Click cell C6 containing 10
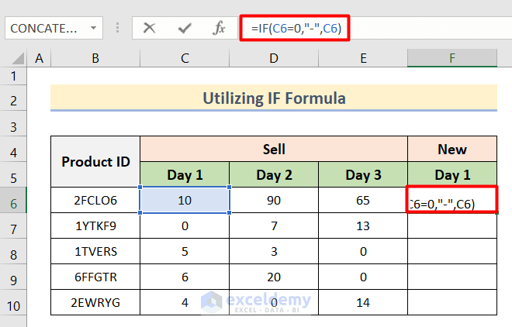 [x=185, y=201]
